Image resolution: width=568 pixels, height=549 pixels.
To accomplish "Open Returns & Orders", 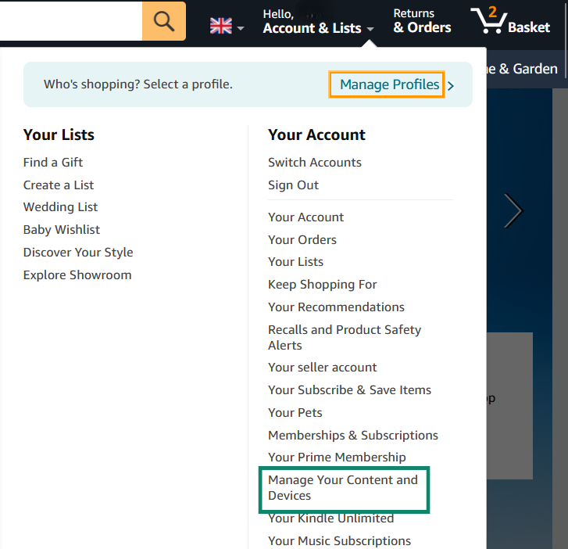I will click(422, 22).
